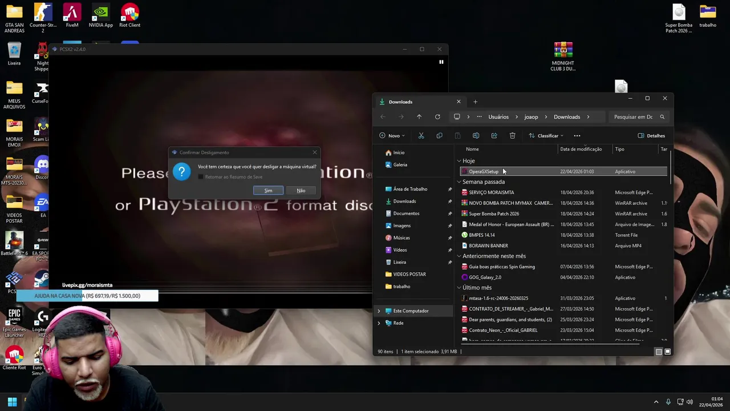Screen dimensions: 730x411
Task: Close the Downloads tab
Action: click(x=459, y=102)
